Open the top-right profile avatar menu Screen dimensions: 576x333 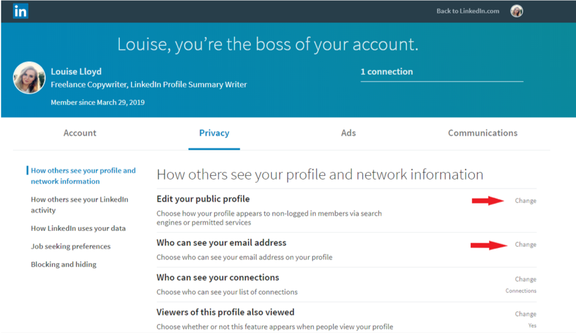[517, 11]
